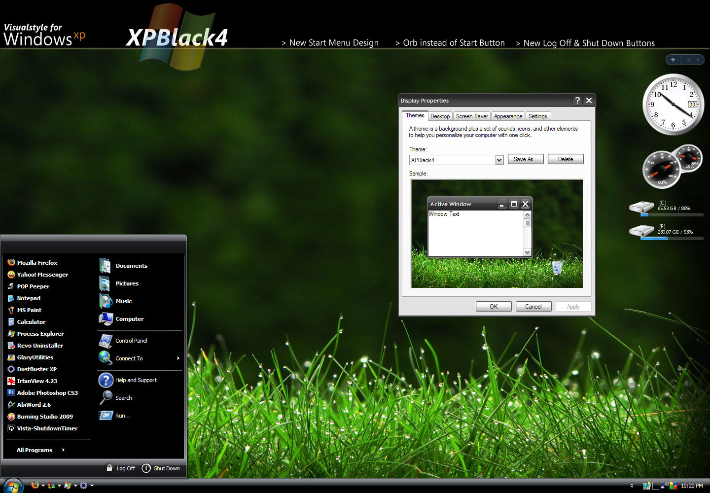
Task: Switch to the Themes tab
Action: 415,115
